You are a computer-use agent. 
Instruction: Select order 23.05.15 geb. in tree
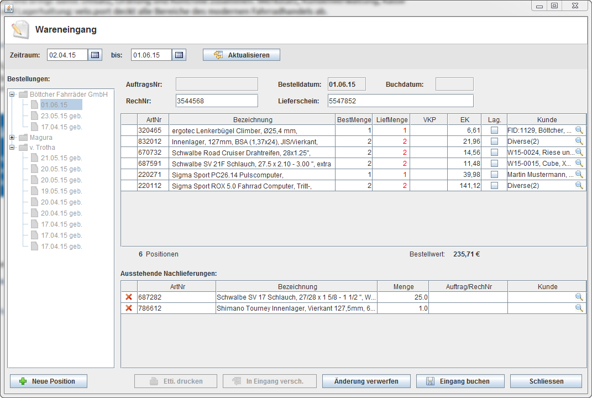pos(61,116)
